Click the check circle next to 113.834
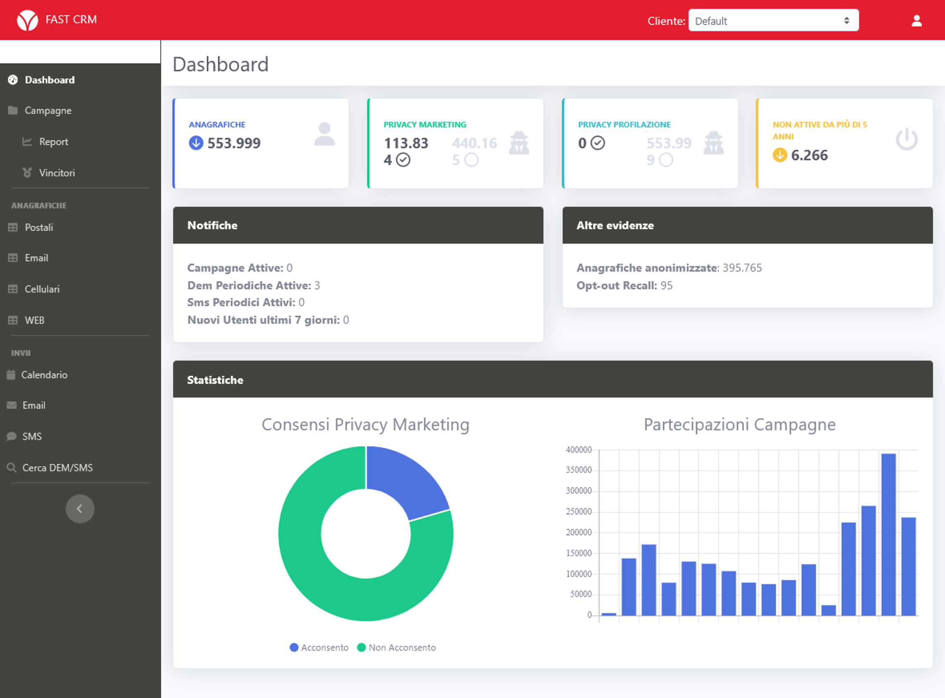 point(403,160)
